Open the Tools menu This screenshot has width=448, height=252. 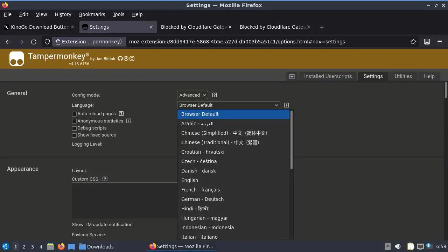click(119, 14)
